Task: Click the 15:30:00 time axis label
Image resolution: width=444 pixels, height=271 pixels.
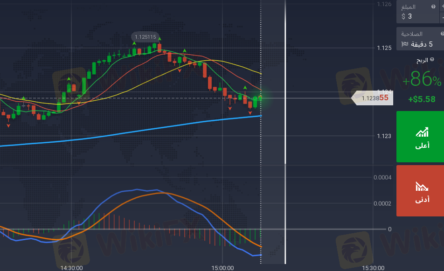Action: [x=373, y=268]
